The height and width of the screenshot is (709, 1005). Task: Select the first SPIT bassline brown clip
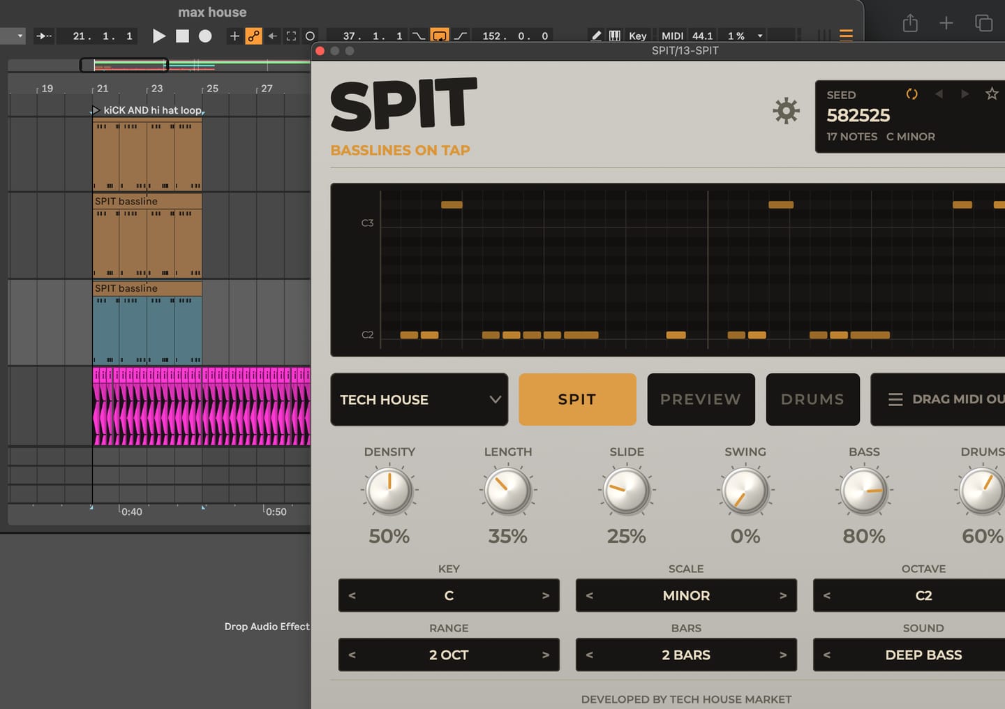click(147, 234)
